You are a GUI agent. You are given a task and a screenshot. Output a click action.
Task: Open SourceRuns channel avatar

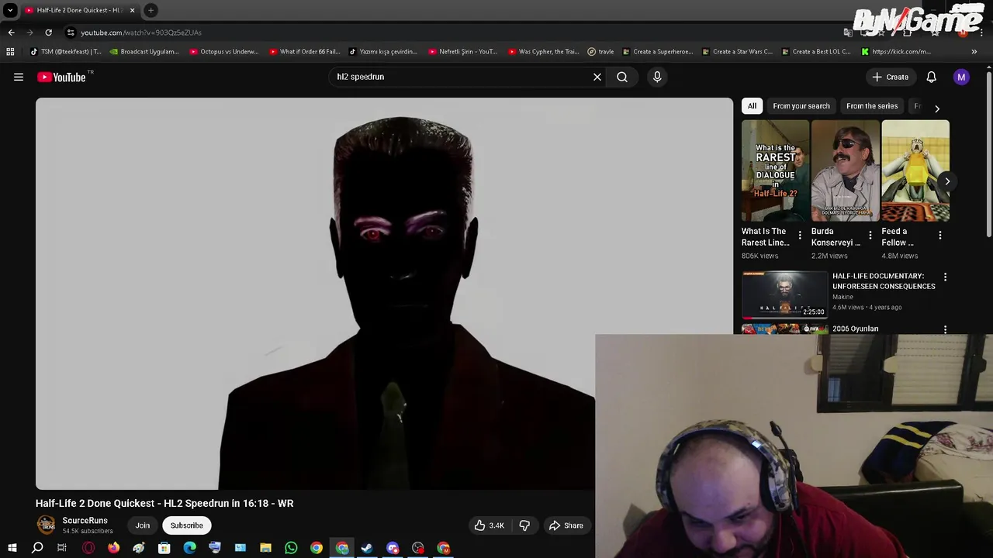click(x=47, y=525)
